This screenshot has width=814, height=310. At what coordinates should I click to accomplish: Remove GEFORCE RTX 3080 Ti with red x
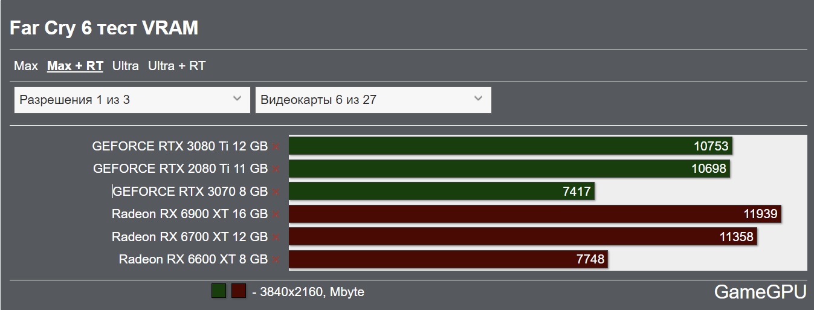pyautogui.click(x=276, y=146)
